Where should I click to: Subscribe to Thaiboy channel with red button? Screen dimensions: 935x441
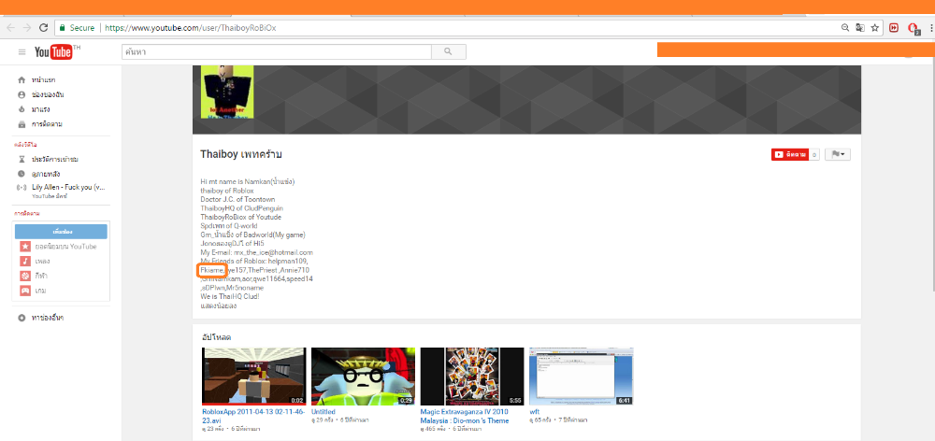click(789, 154)
